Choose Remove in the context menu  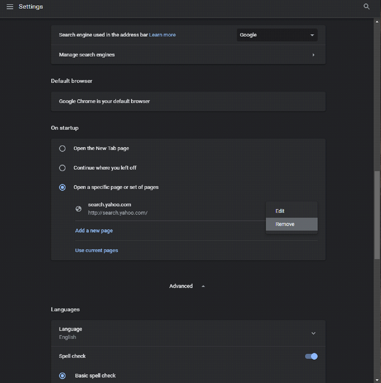(292, 224)
